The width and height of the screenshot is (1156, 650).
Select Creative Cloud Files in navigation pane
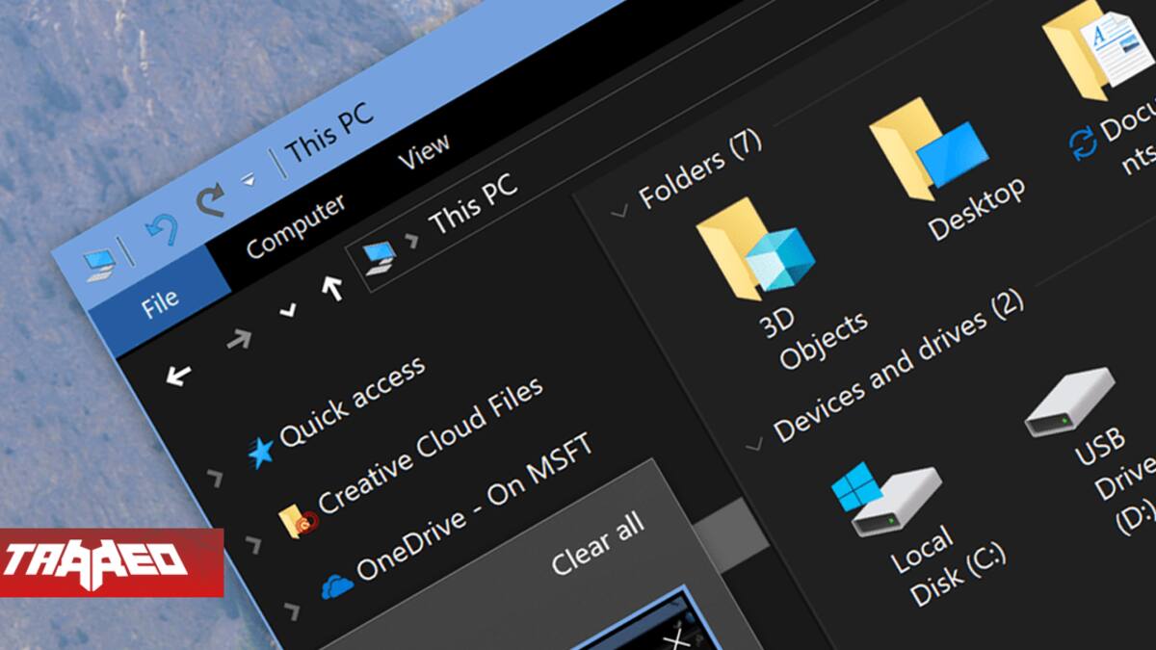(x=431, y=445)
